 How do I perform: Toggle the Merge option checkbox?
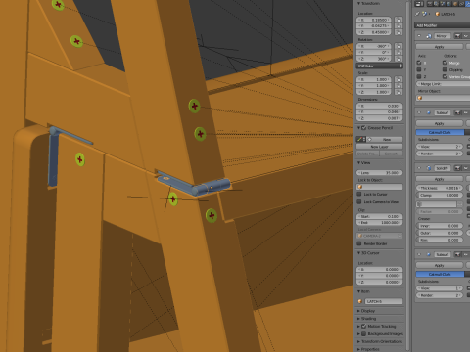[445, 63]
